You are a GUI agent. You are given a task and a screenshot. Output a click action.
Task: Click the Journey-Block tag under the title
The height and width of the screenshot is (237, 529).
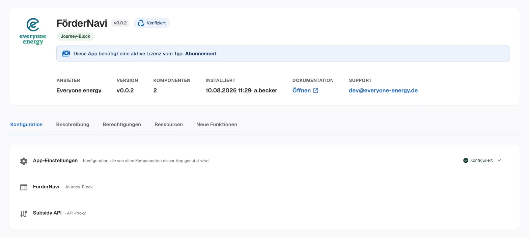click(x=75, y=36)
